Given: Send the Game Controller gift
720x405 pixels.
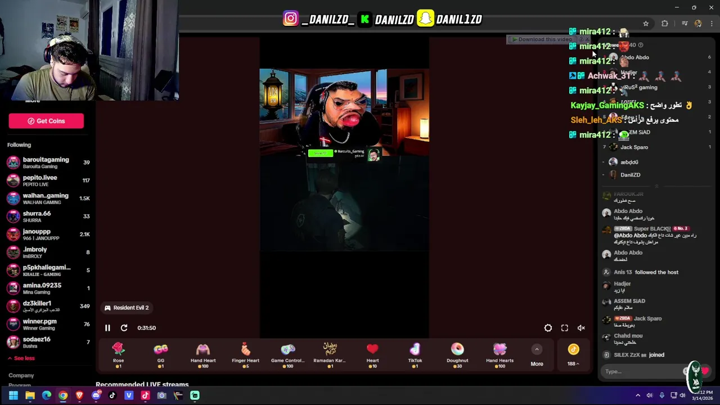Looking at the screenshot, I should [287, 355].
